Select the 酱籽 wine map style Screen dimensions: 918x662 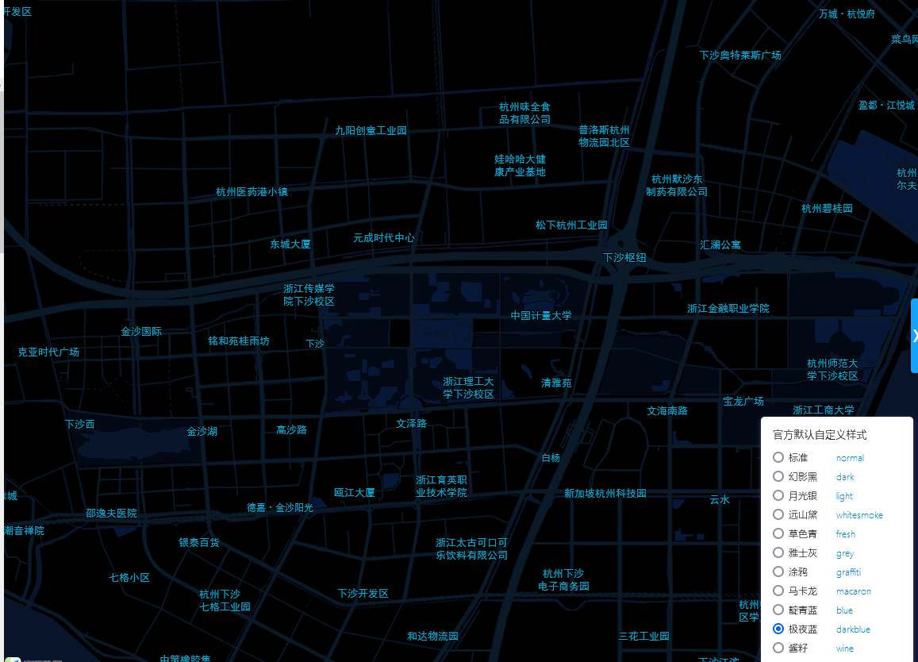coord(778,648)
